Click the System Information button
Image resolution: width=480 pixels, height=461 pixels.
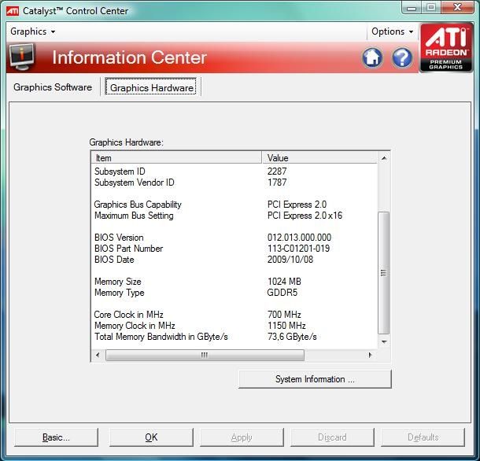315,379
